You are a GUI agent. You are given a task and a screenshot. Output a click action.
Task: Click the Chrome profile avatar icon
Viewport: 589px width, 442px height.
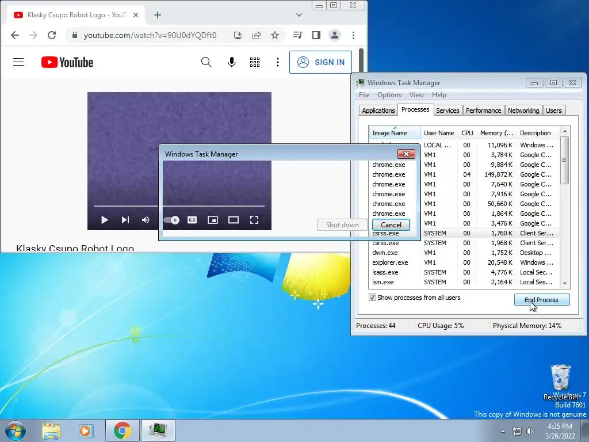pos(334,35)
